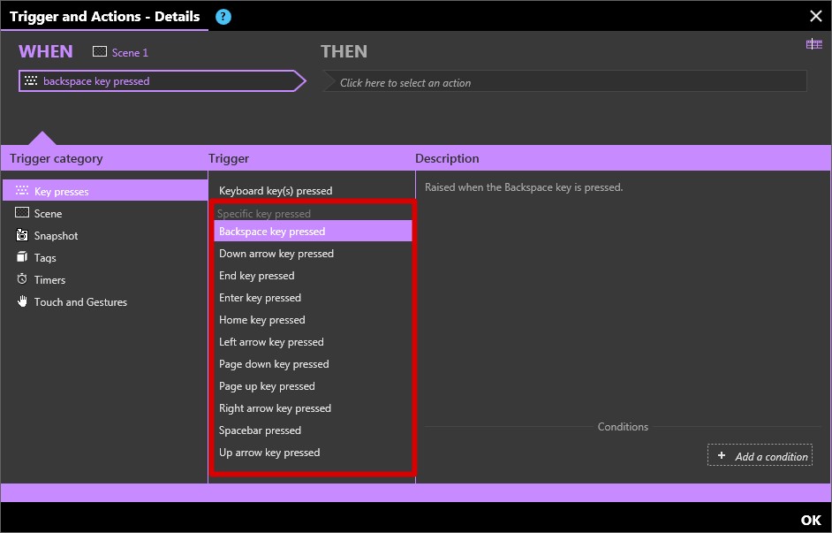Open the Scene trigger category
The height and width of the screenshot is (533, 832).
[48, 213]
